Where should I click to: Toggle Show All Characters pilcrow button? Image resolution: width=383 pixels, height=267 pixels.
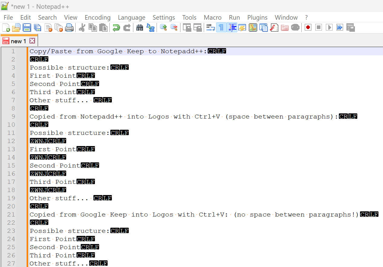pos(221,28)
